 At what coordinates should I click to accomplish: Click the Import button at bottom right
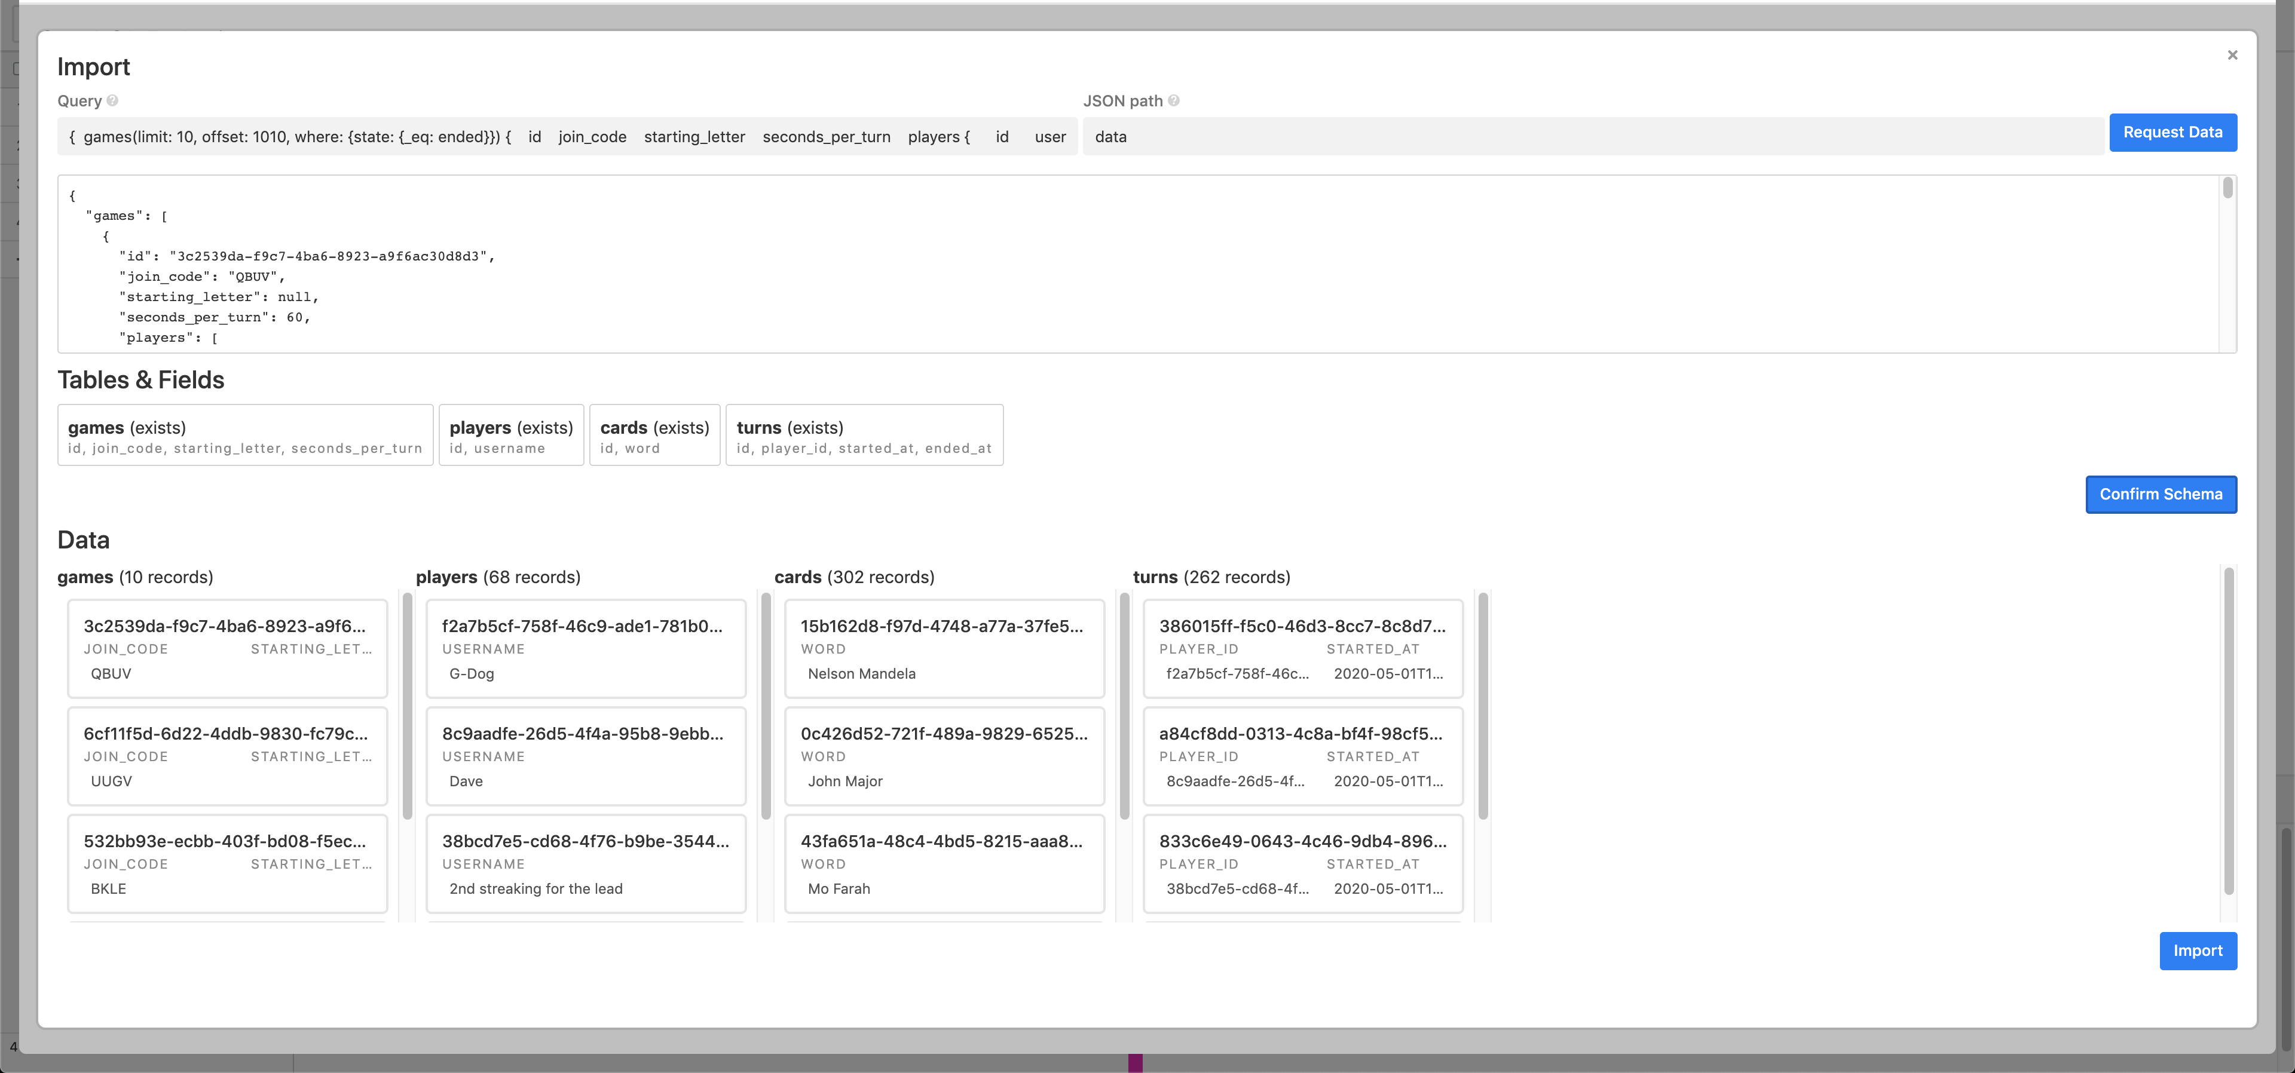2197,950
